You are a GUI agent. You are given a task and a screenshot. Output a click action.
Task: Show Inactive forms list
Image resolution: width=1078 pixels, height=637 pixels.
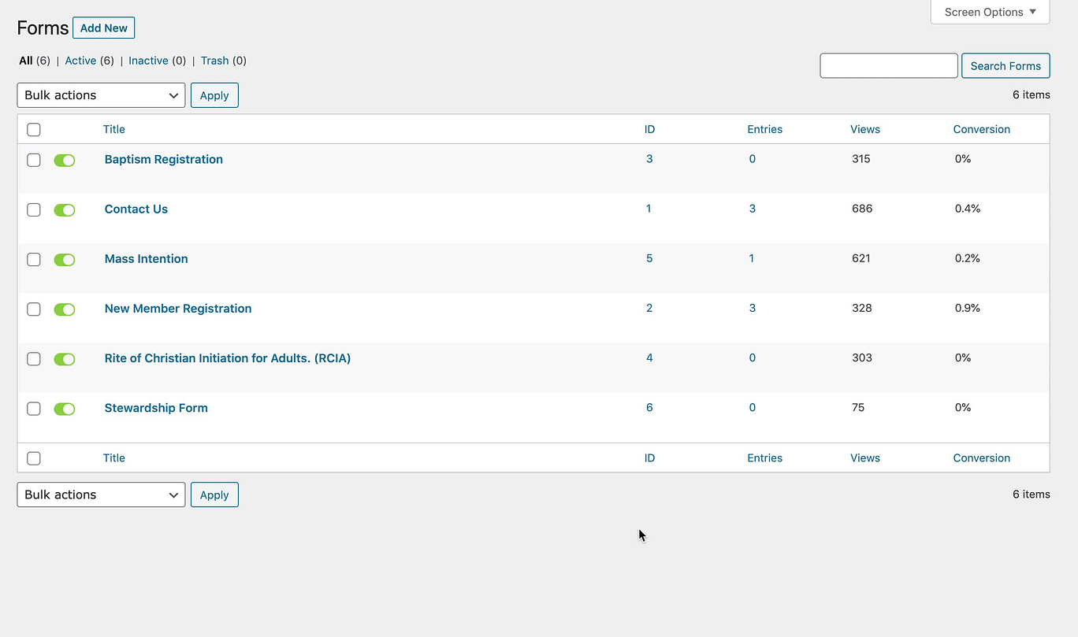(148, 61)
